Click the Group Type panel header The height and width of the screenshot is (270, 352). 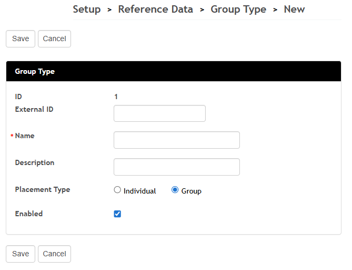(174, 71)
